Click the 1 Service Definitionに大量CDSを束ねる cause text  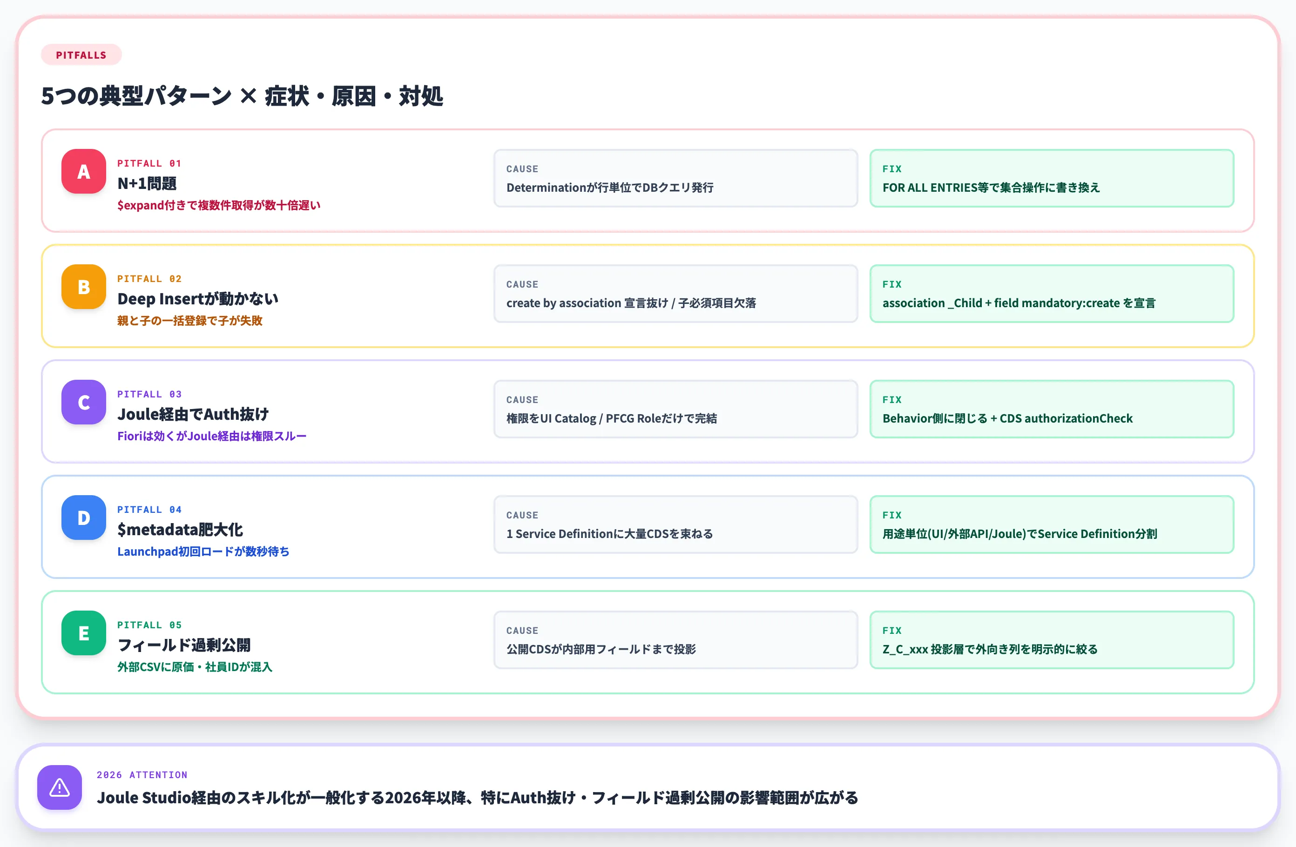[x=609, y=533]
